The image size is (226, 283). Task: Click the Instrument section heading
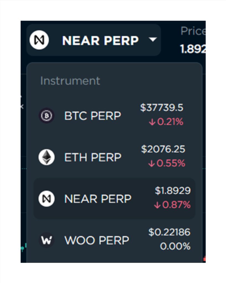pyautogui.click(x=70, y=81)
